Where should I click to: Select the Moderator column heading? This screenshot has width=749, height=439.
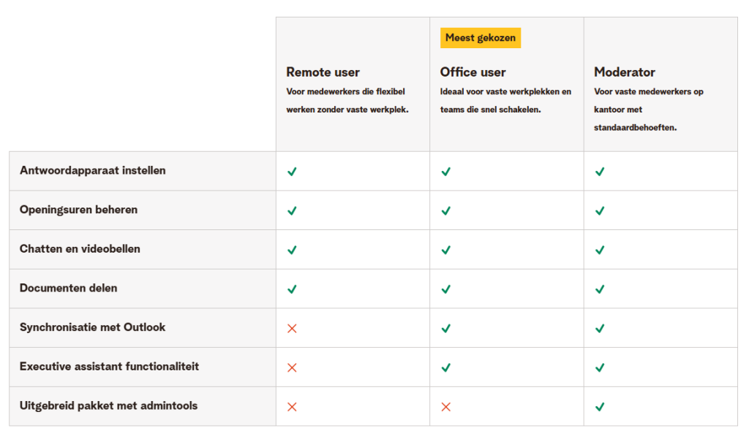[624, 72]
